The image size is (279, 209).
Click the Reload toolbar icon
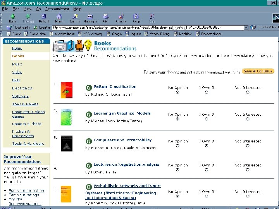pyautogui.click(x=43, y=19)
